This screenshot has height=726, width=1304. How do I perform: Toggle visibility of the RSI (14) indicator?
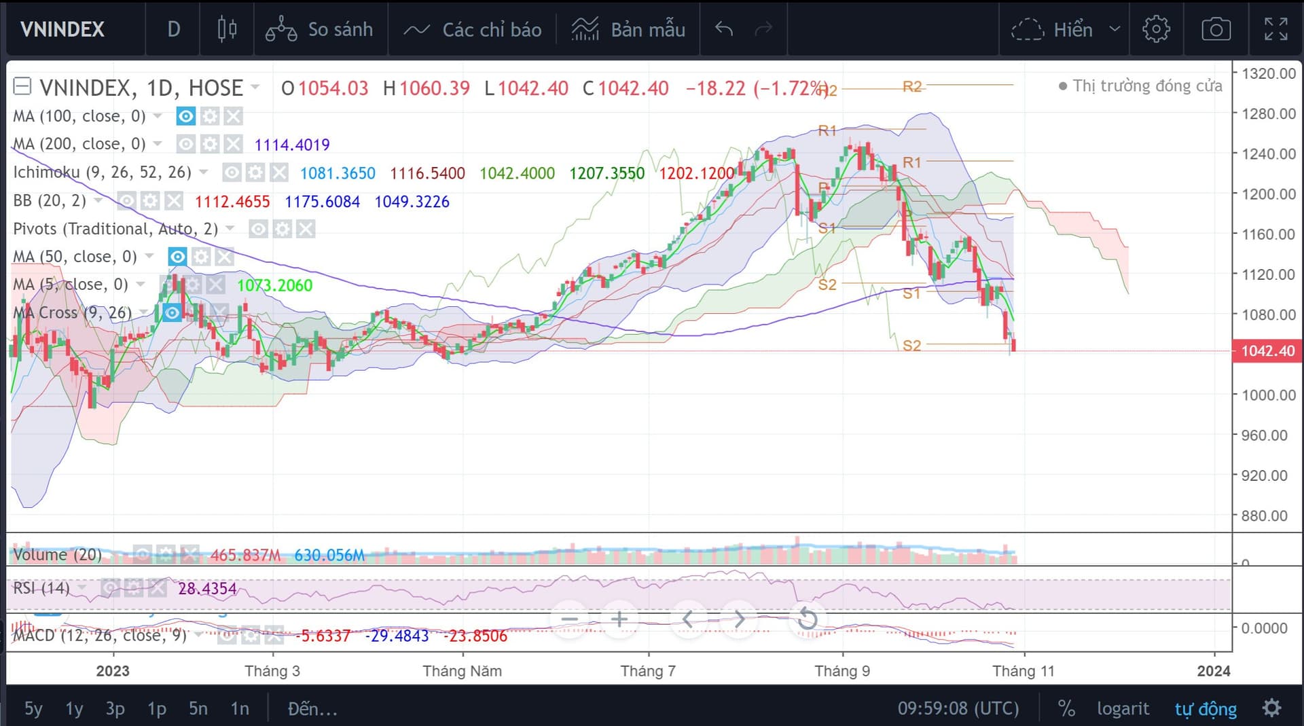(x=110, y=588)
